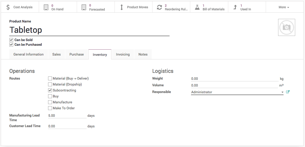Click the Product Moves arrows icon

[x=122, y=7]
